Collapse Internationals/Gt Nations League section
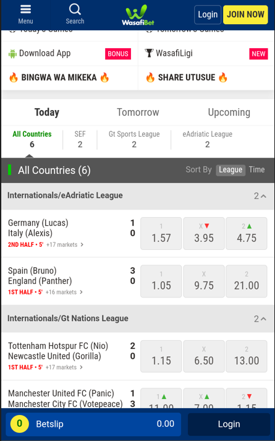The image size is (275, 441). pyautogui.click(x=260, y=319)
